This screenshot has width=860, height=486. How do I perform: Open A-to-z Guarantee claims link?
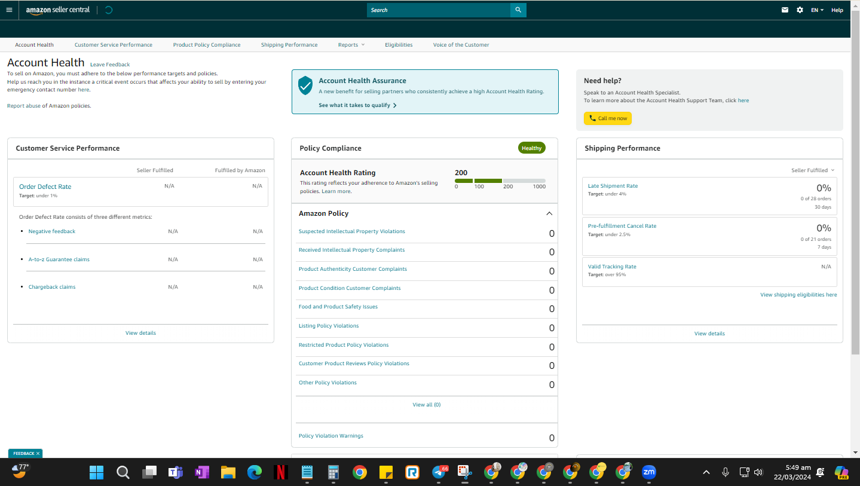(x=59, y=259)
